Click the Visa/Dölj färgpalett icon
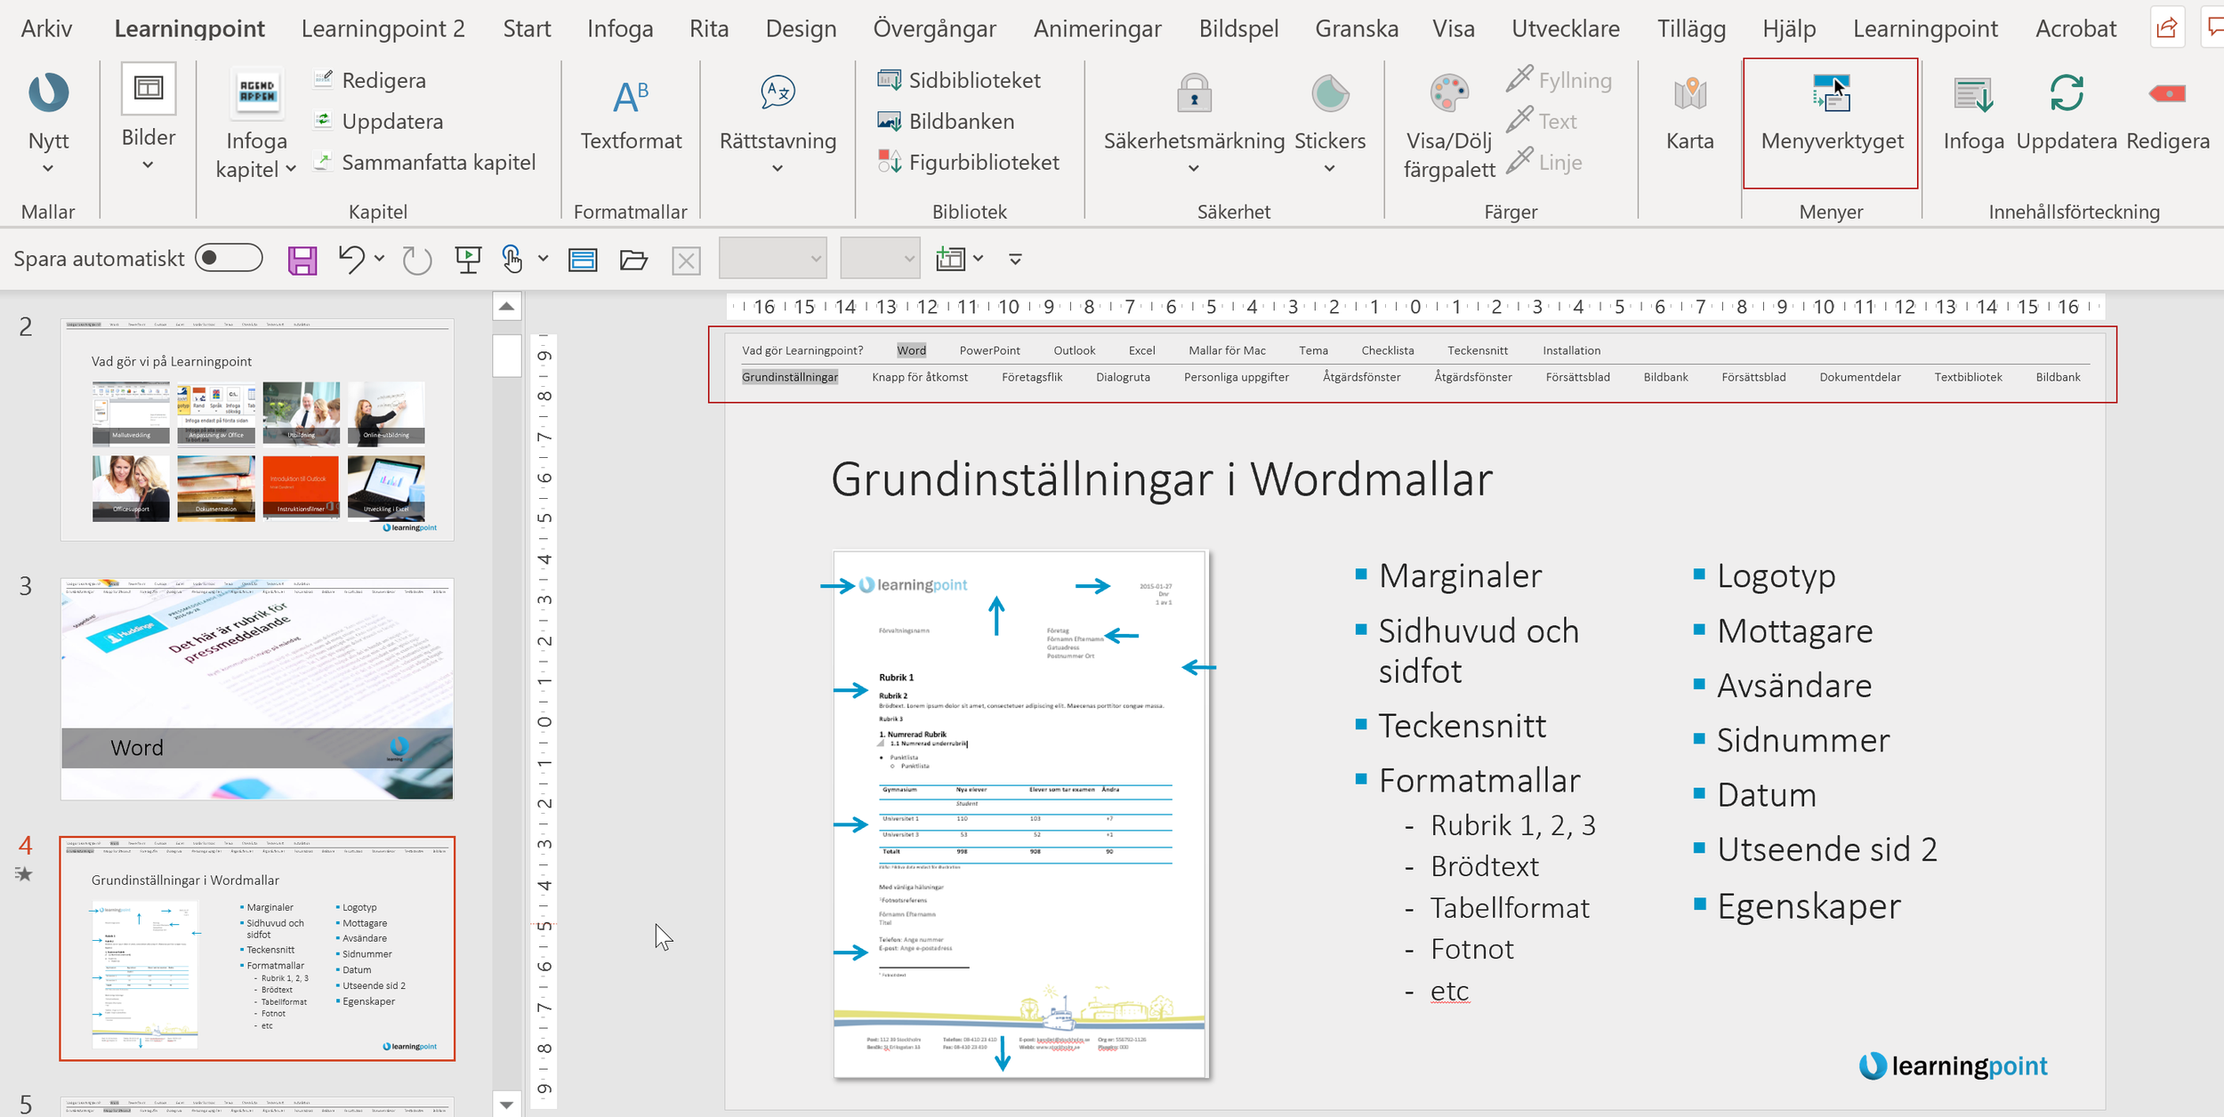2224x1117 pixels. tap(1449, 94)
